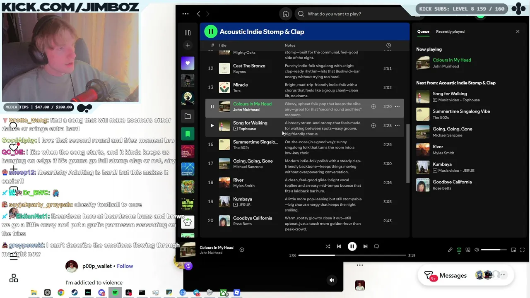Open Steam from the taskbar
Image resolution: width=530 pixels, height=298 pixels.
[74, 293]
